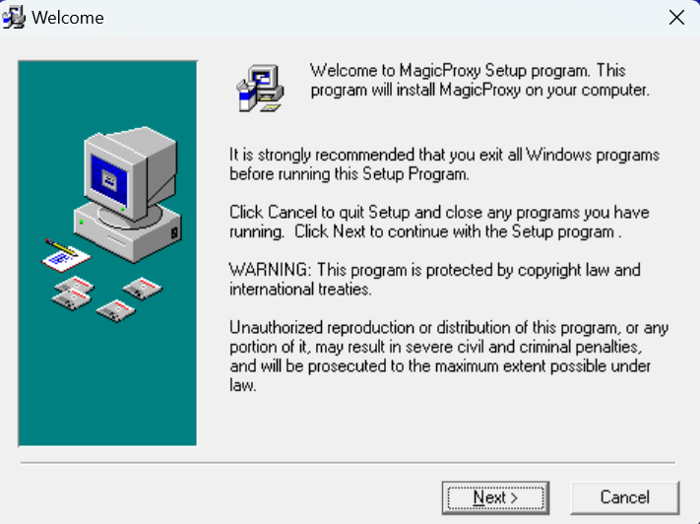The height and width of the screenshot is (524, 700).
Task: Click the bottom-most floppy disk graphic
Action: 115,310
